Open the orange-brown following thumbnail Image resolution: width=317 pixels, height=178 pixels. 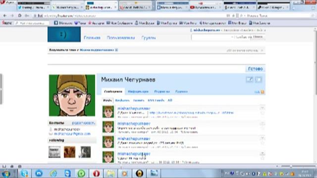(x=69, y=152)
